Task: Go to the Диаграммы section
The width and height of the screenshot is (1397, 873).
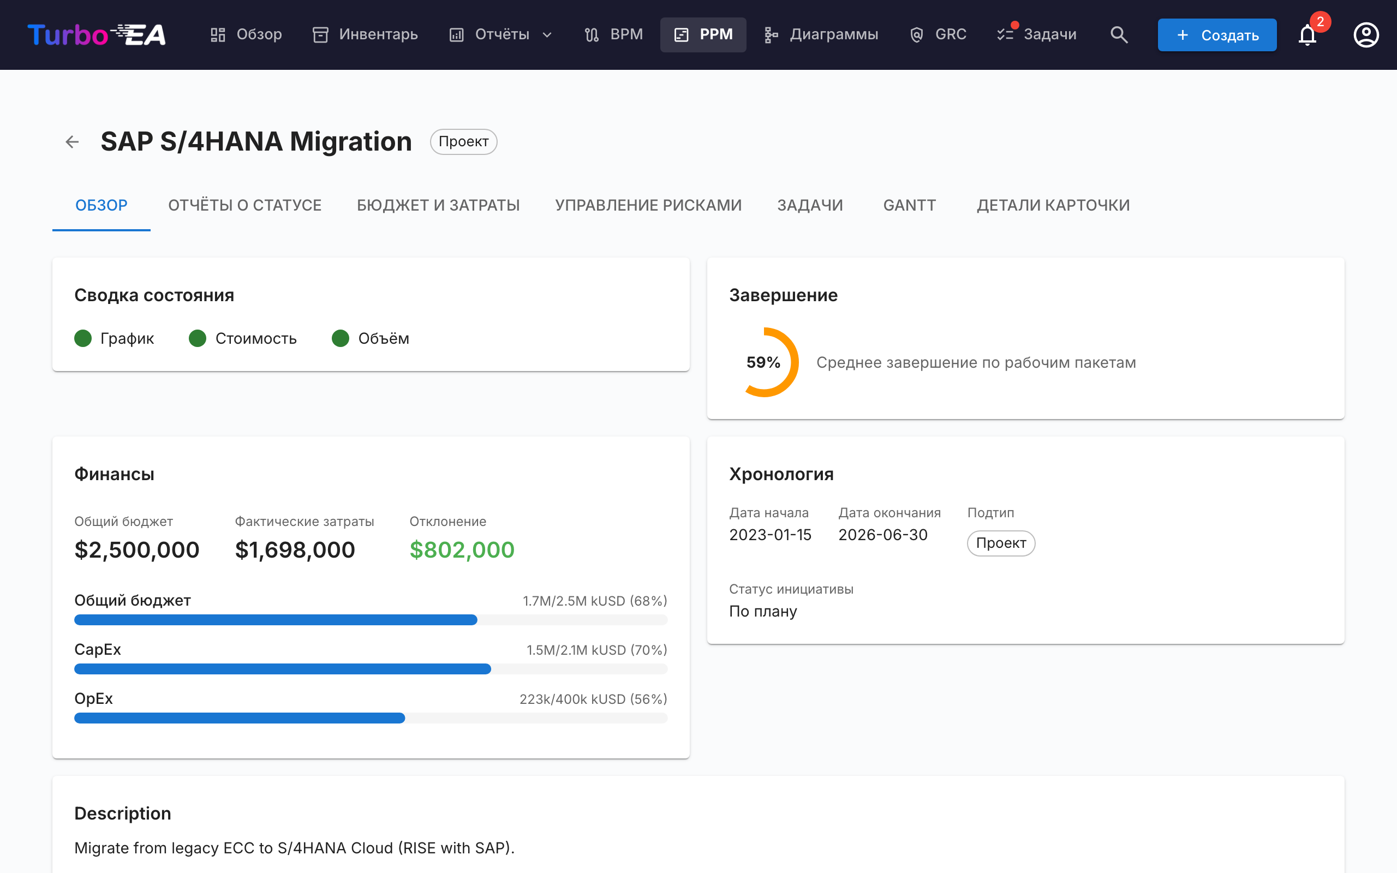Action: coord(821,34)
